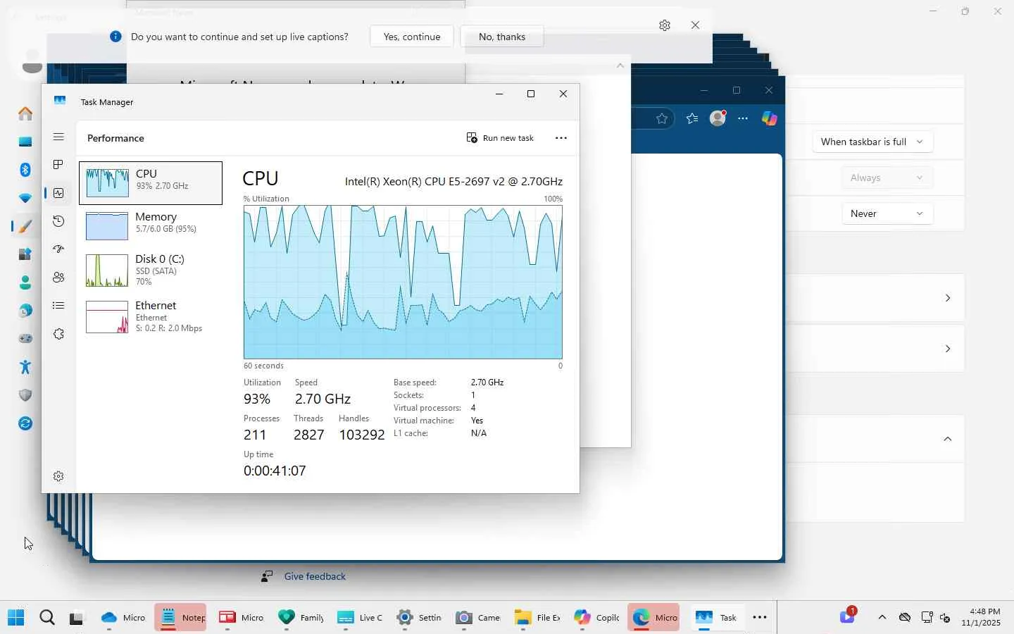This screenshot has height=634, width=1014.
Task: Collapse the expanded Settings section chevron
Action: (x=948, y=439)
